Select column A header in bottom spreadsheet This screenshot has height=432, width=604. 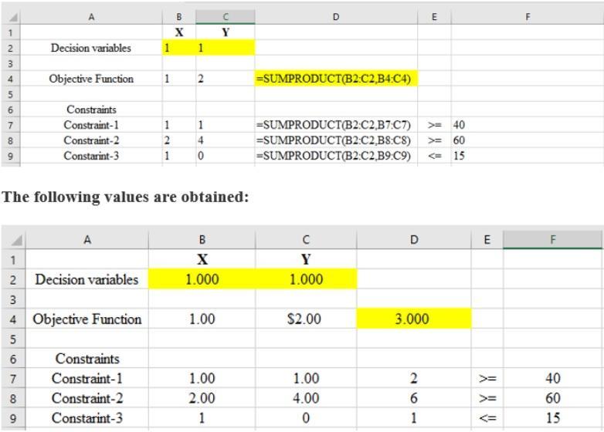coord(87,240)
